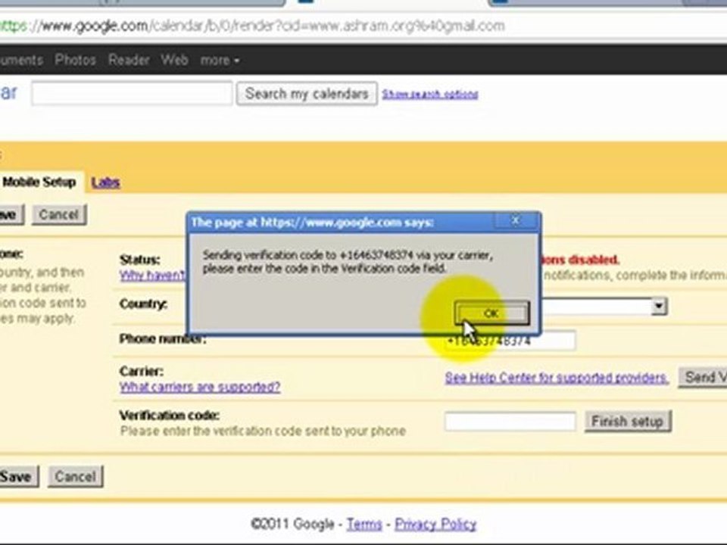Confirm the dialog by clicking OK
This screenshot has width=727, height=545.
click(491, 313)
